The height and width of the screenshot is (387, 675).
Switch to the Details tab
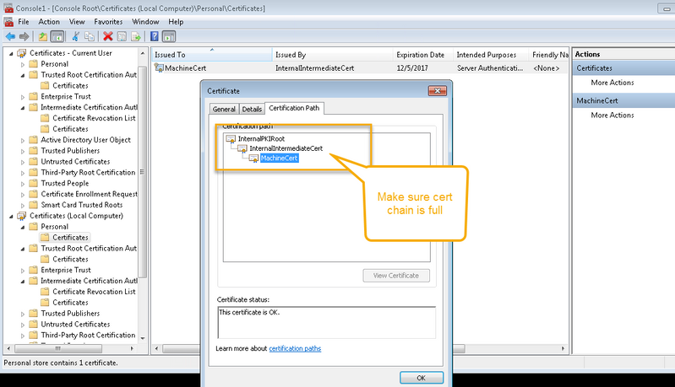pos(252,109)
